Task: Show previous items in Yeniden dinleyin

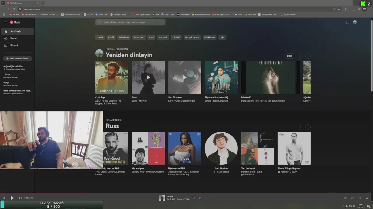Action: tap(300, 56)
